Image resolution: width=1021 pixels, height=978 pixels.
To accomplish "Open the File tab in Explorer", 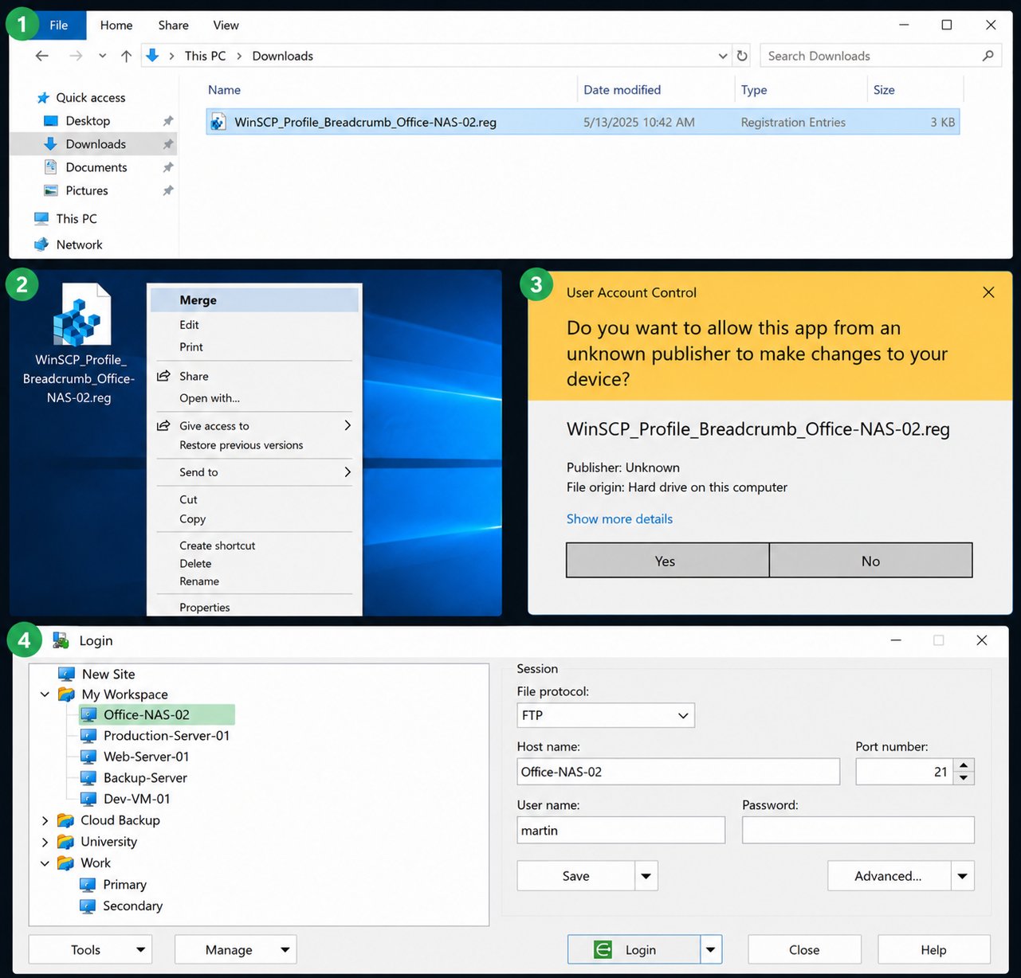I will (59, 25).
